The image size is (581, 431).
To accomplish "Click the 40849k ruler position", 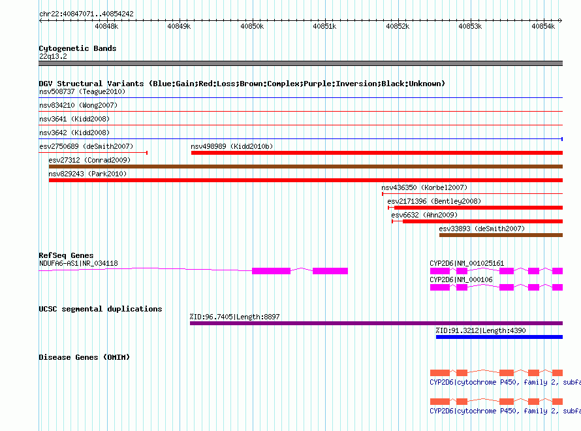I will click(179, 26).
